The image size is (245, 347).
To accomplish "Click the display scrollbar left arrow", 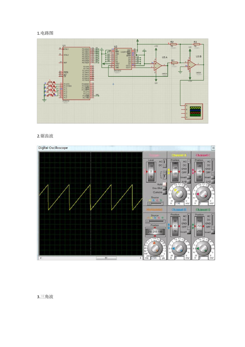I will click(40, 258).
